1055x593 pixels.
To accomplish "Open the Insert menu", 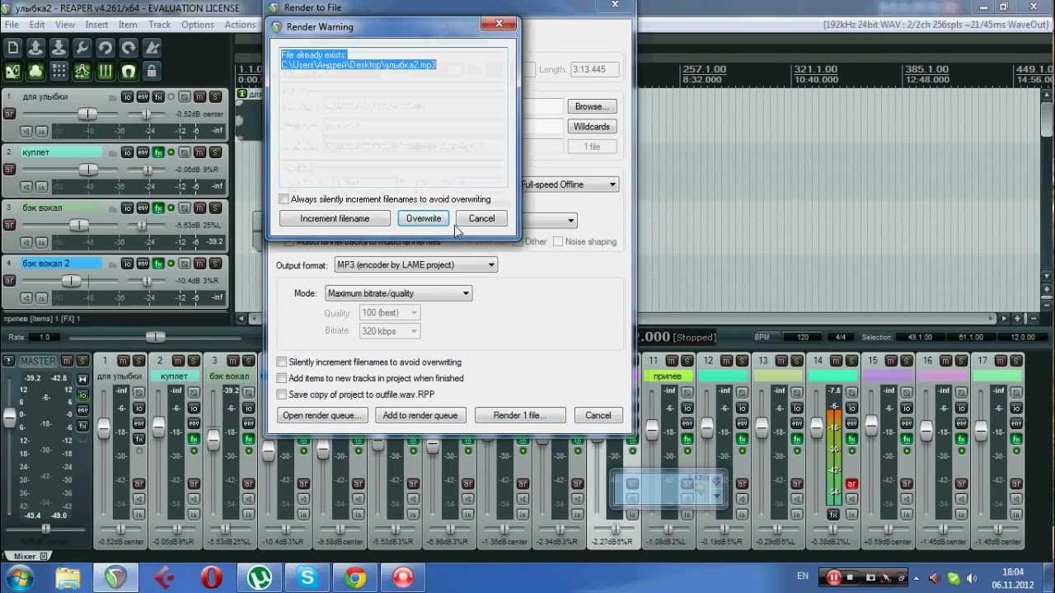I will [x=96, y=25].
